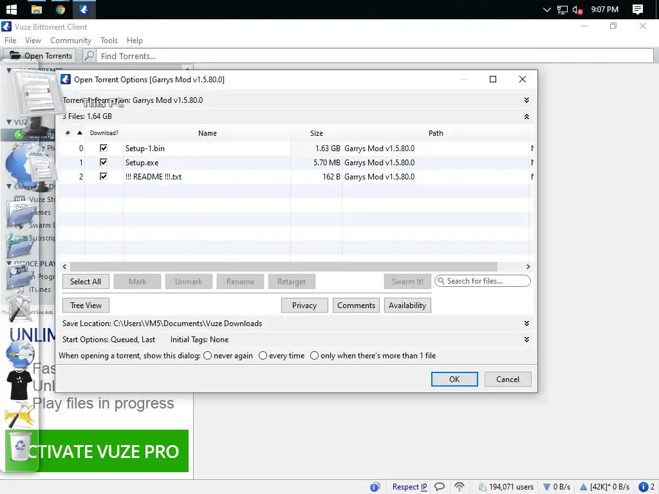Uncheck download checkbox for Setup-1.bin
This screenshot has width=659, height=494.
pyautogui.click(x=104, y=148)
